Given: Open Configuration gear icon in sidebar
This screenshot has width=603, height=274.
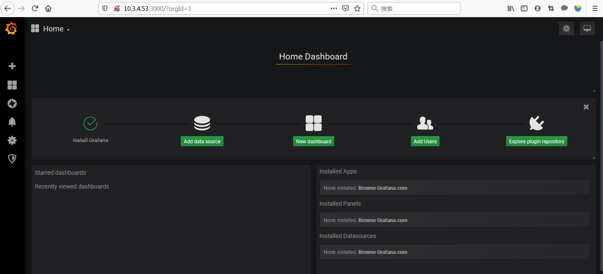Looking at the screenshot, I should [12, 140].
